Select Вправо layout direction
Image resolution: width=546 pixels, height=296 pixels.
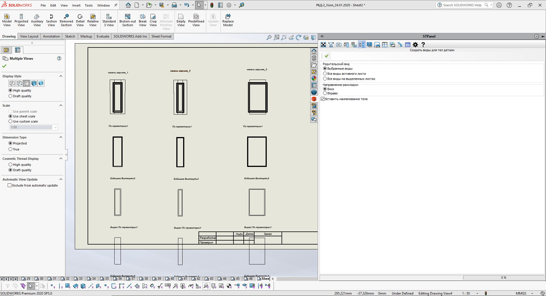point(325,93)
